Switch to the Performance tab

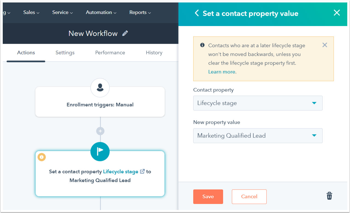click(x=110, y=53)
